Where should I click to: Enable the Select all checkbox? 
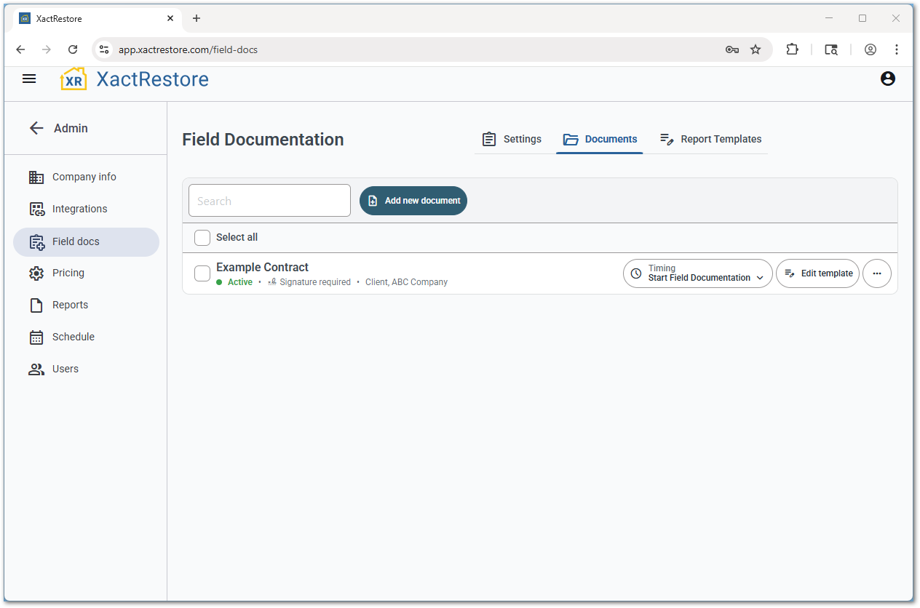click(x=202, y=237)
